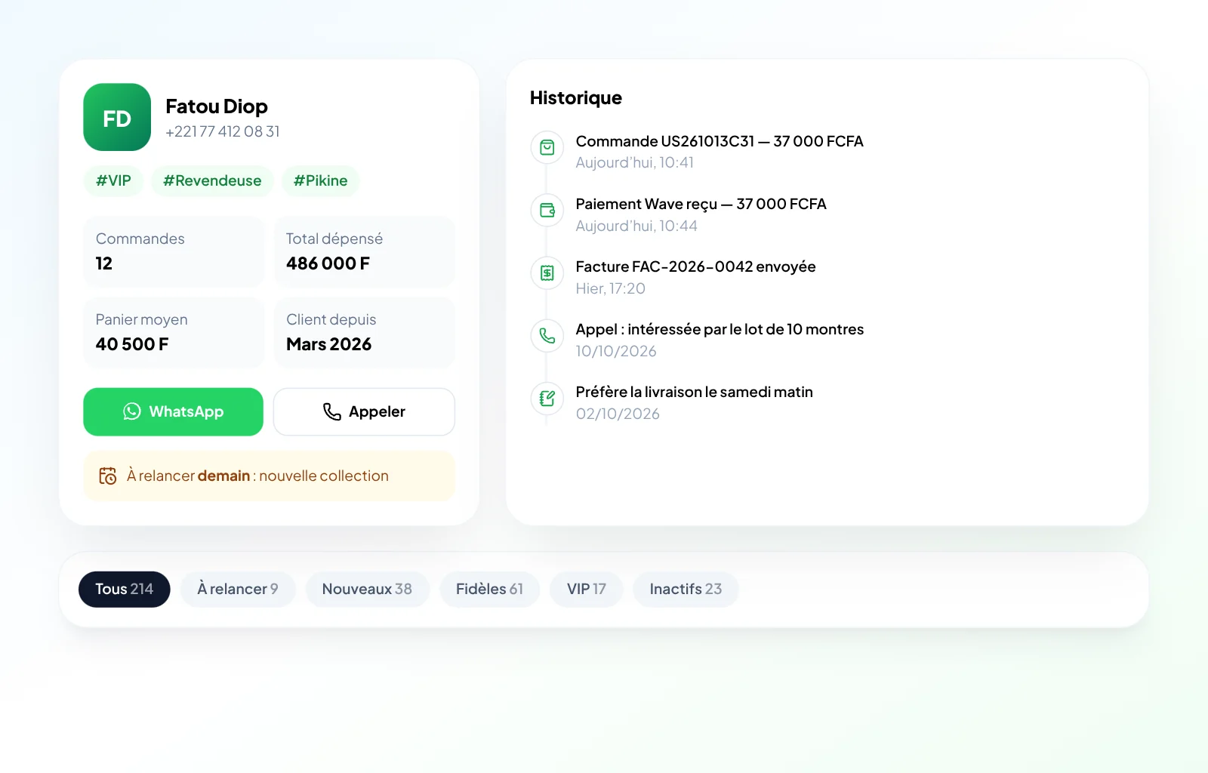This screenshot has width=1208, height=773.
Task: Click the calendar reminder icon in À relancer banner
Action: click(108, 476)
